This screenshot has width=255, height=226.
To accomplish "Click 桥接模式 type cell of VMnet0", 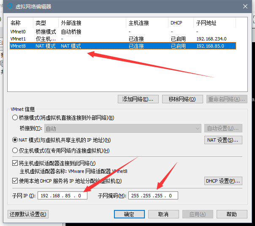I will pyautogui.click(x=46, y=32).
